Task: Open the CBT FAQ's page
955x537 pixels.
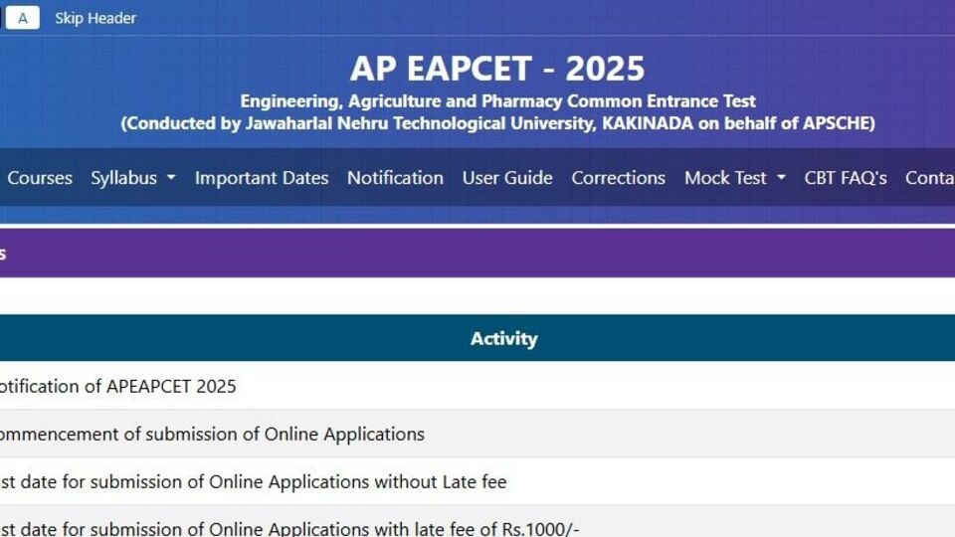Action: (846, 178)
